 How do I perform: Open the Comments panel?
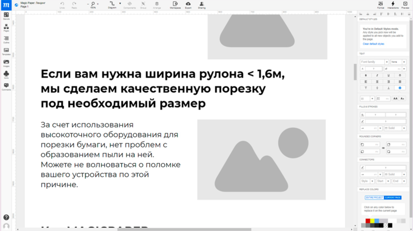(x=6, y=86)
